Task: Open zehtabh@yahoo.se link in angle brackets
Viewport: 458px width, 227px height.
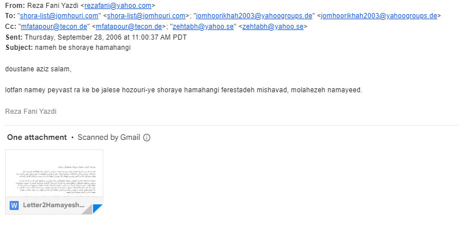Action: click(x=273, y=27)
